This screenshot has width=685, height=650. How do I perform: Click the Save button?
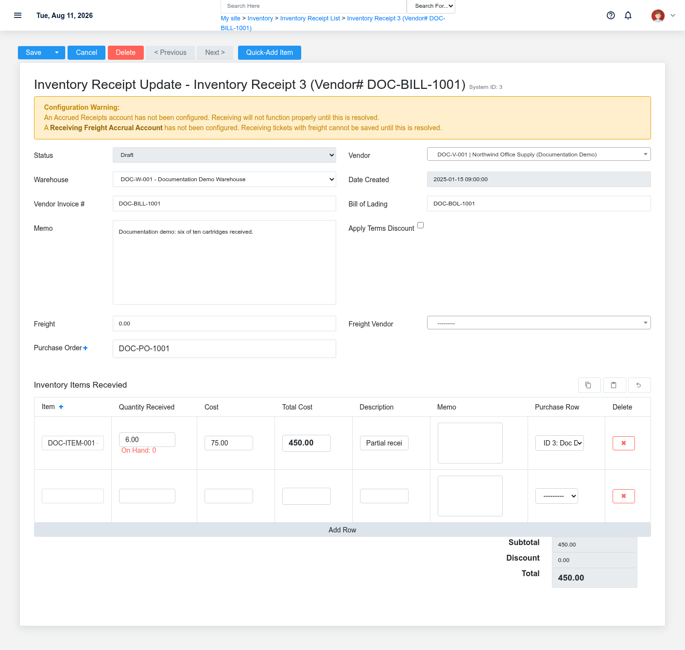click(34, 52)
